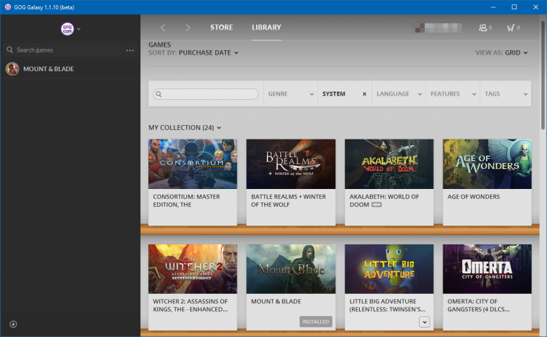Open the dropdown arrow on Little Big Adventure
Image resolution: width=547 pixels, height=337 pixels.
(425, 322)
